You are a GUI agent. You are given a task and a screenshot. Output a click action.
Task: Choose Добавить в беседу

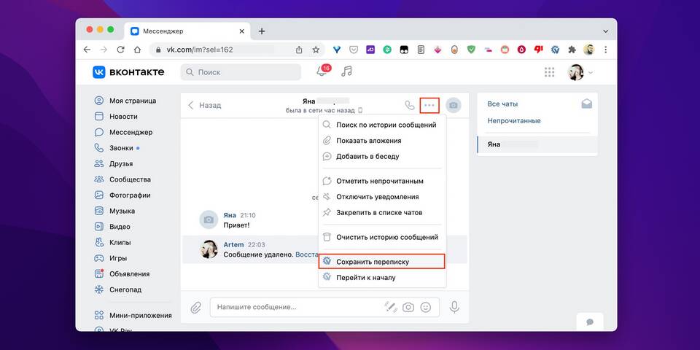click(x=382, y=157)
